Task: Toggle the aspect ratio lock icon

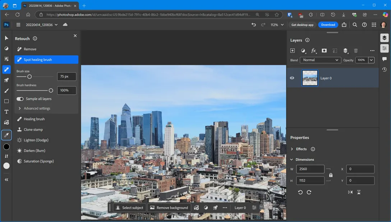Action: [331, 175]
